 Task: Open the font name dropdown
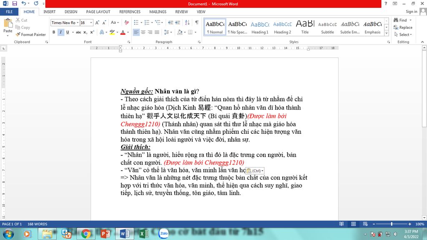tap(78, 22)
